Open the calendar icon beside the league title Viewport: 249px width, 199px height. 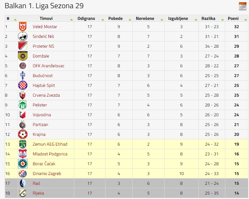click(242, 6)
